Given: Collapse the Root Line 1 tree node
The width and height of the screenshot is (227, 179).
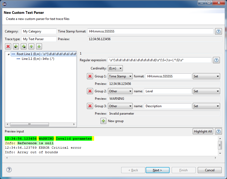Looking at the screenshot, I should [x=9, y=54].
